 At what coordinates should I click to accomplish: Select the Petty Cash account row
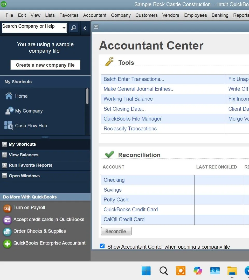pyautogui.click(x=148, y=199)
